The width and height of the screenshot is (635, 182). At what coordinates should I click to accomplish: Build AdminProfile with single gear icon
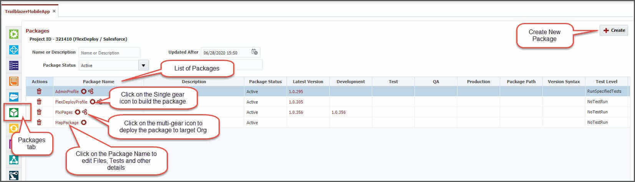83,91
